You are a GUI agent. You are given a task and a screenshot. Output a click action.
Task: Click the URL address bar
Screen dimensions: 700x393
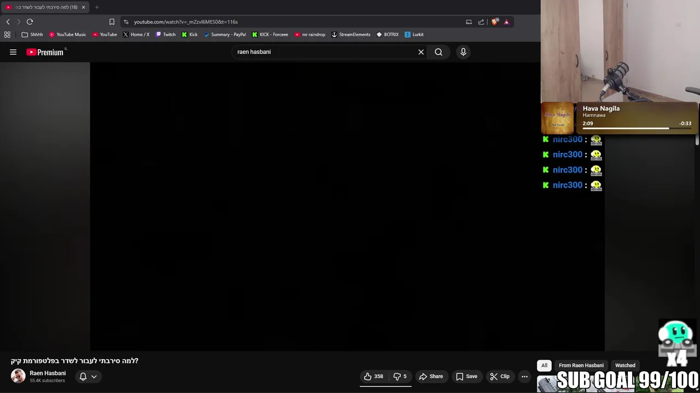(x=295, y=22)
